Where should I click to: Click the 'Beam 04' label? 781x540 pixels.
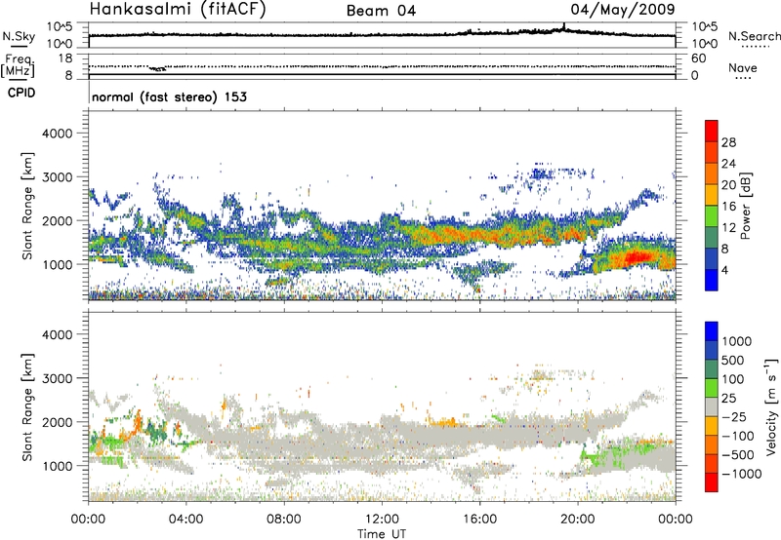(381, 11)
